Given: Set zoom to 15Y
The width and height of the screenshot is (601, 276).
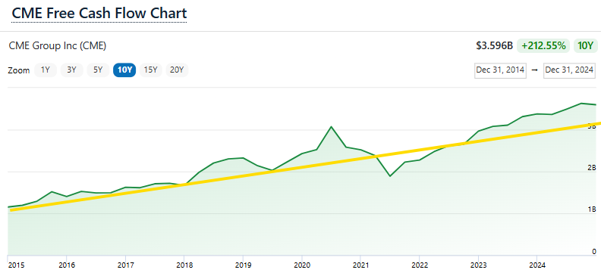Looking at the screenshot, I should click(x=151, y=70).
